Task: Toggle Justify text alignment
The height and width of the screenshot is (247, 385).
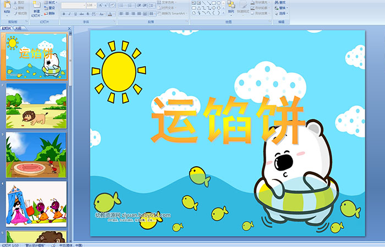Action: coord(139,14)
